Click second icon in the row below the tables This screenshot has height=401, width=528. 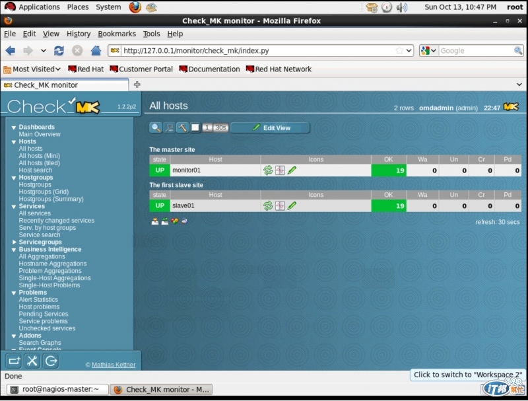[x=164, y=221]
